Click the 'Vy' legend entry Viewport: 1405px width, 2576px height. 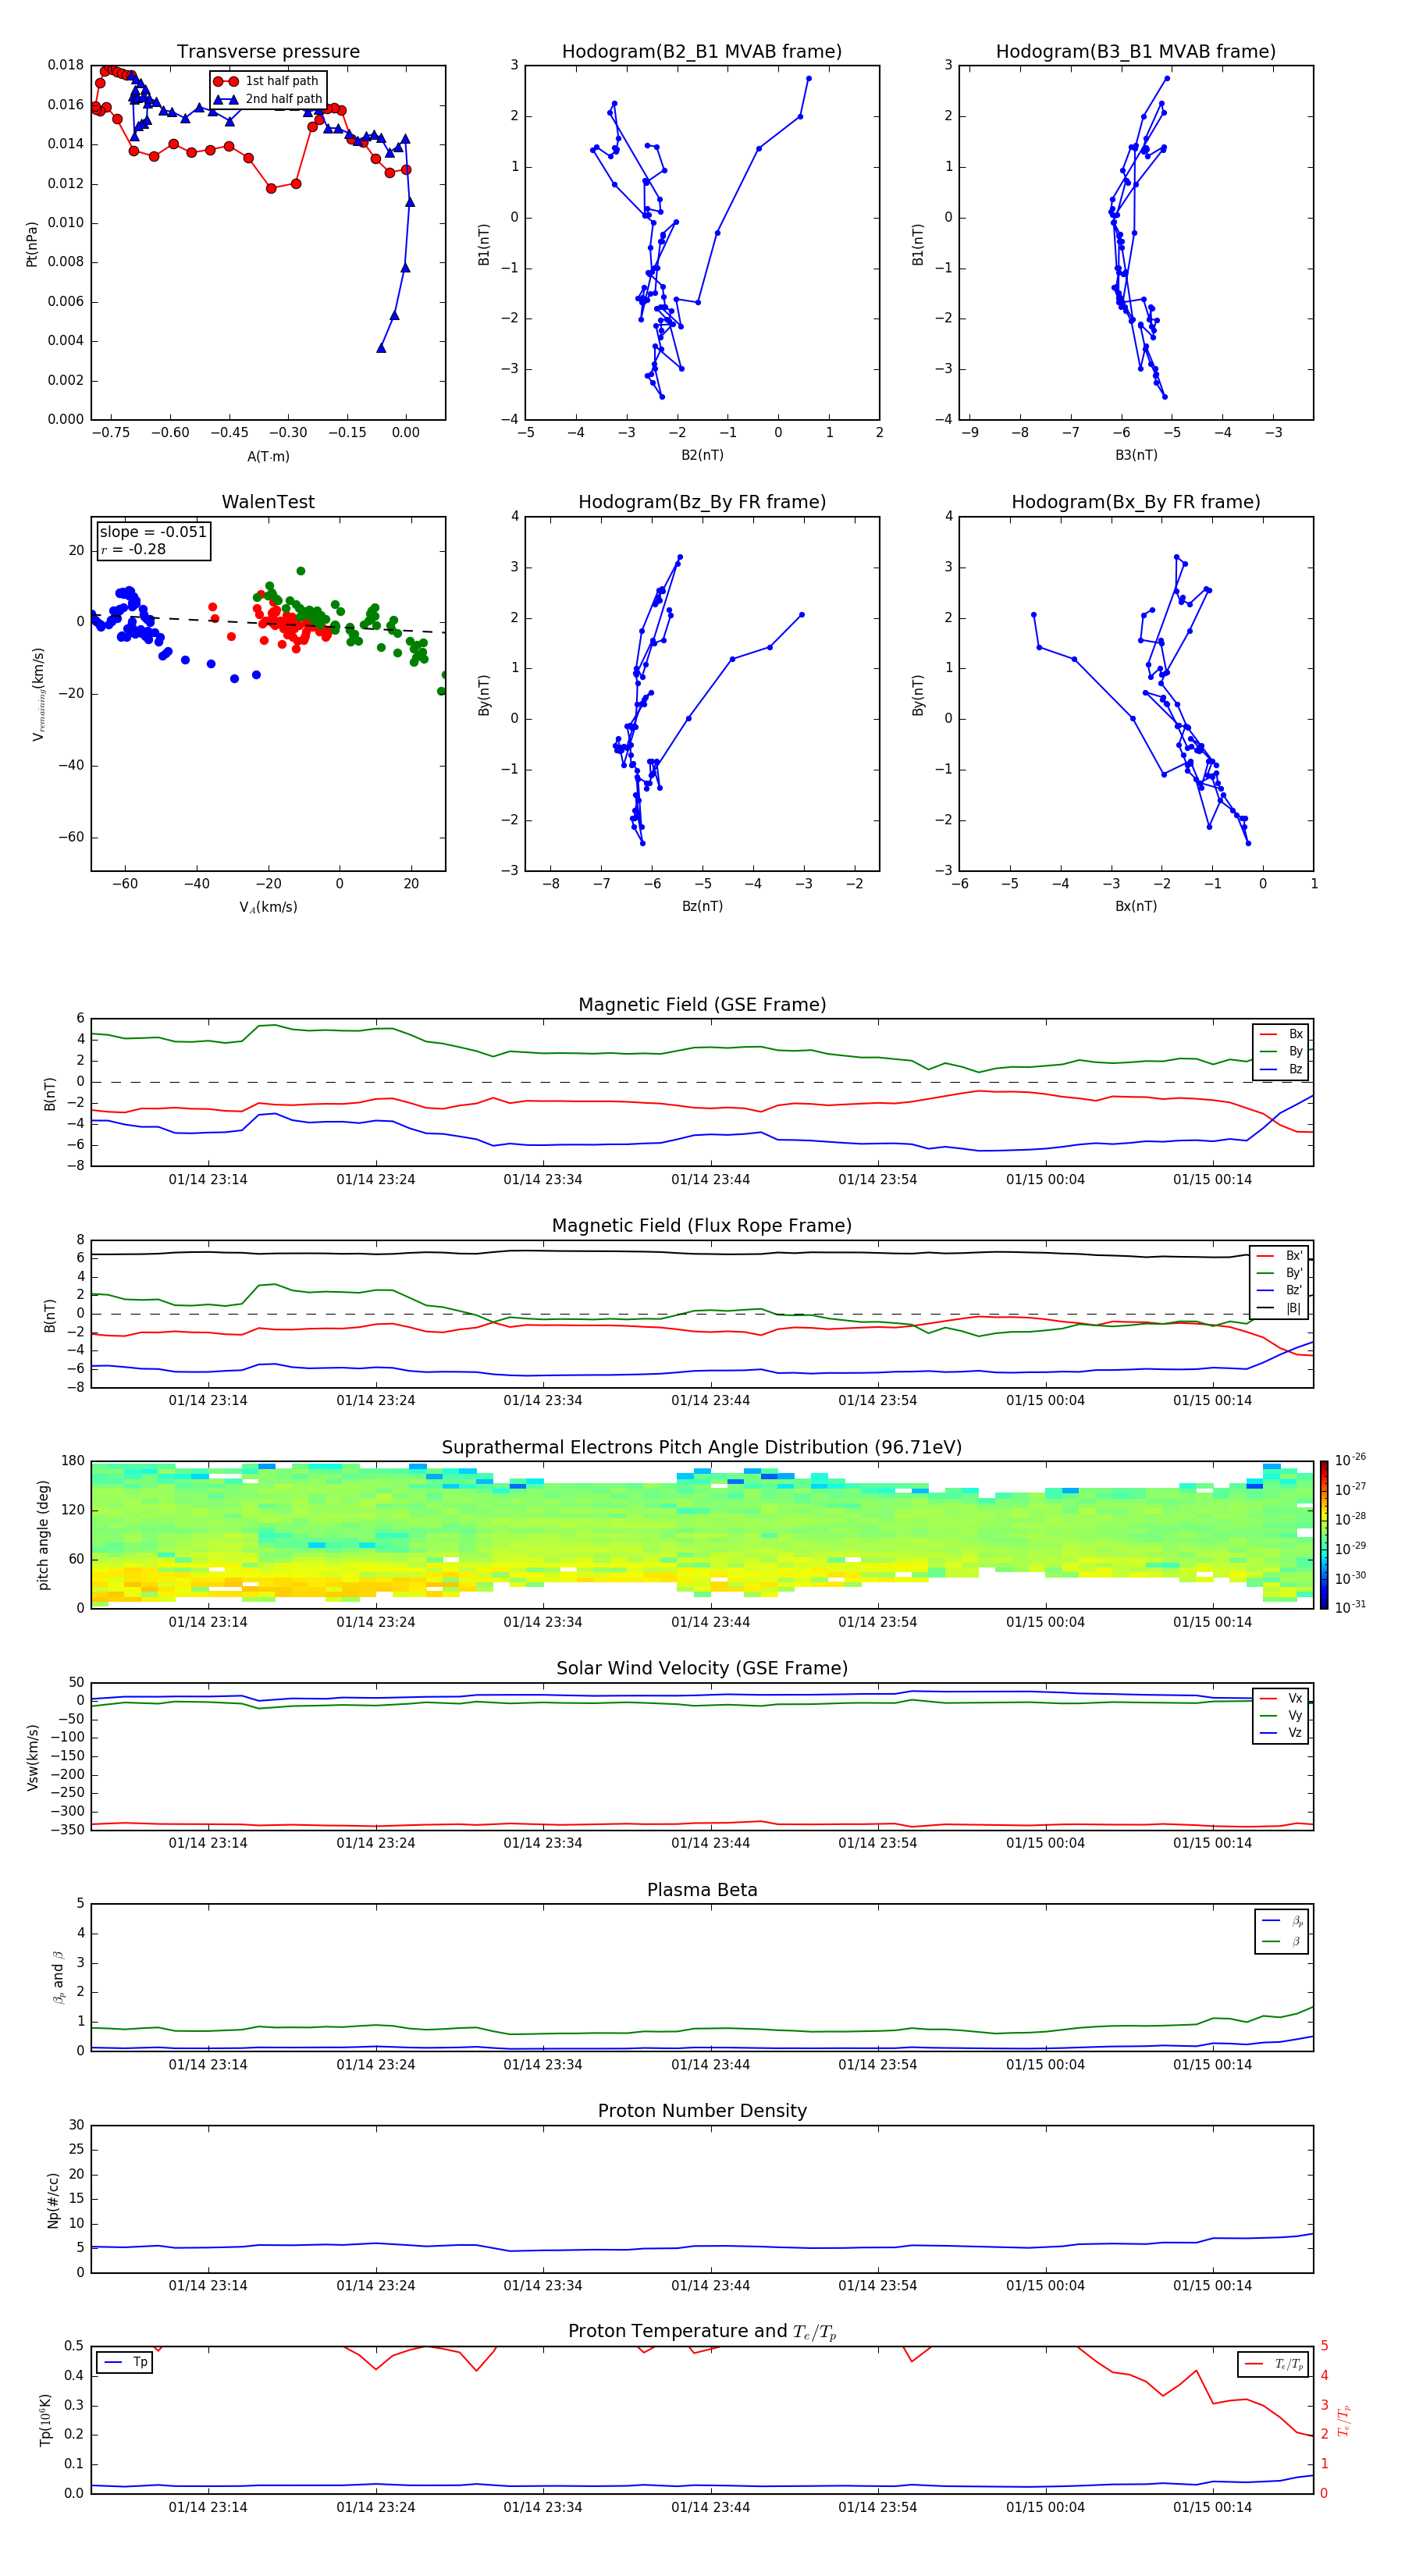1281,1716
